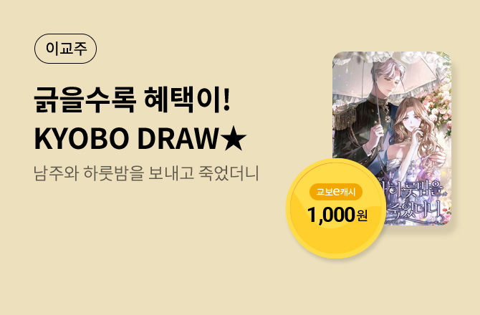480x315 pixels.
Task: Click the gold coin icon
Action: click(x=336, y=208)
